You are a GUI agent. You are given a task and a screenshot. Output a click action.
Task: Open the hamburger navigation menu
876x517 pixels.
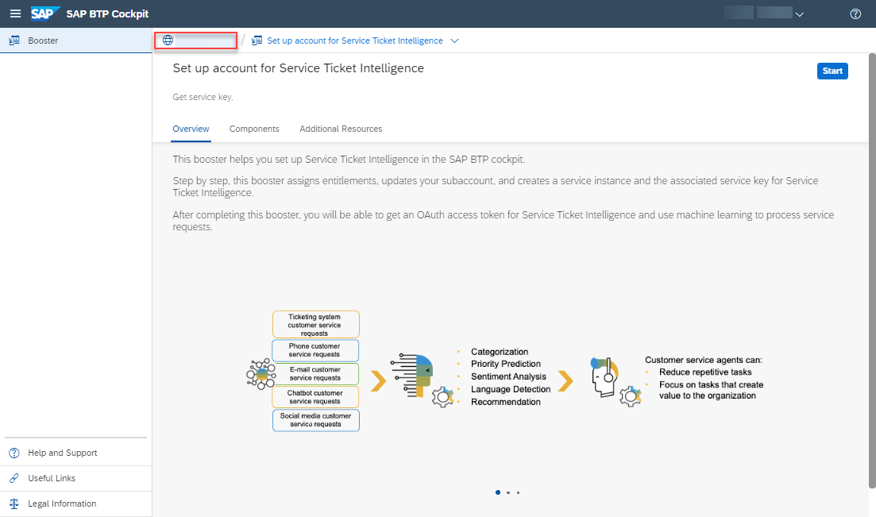(16, 14)
